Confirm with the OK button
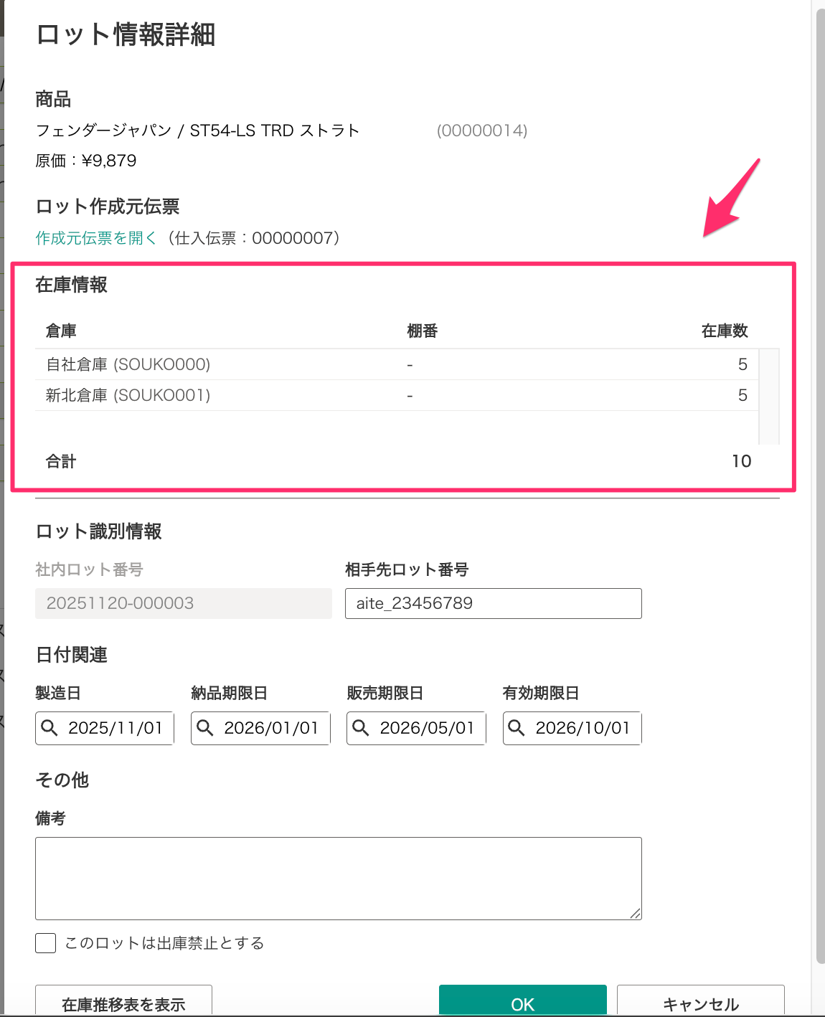Image resolution: width=825 pixels, height=1017 pixels. [523, 1001]
